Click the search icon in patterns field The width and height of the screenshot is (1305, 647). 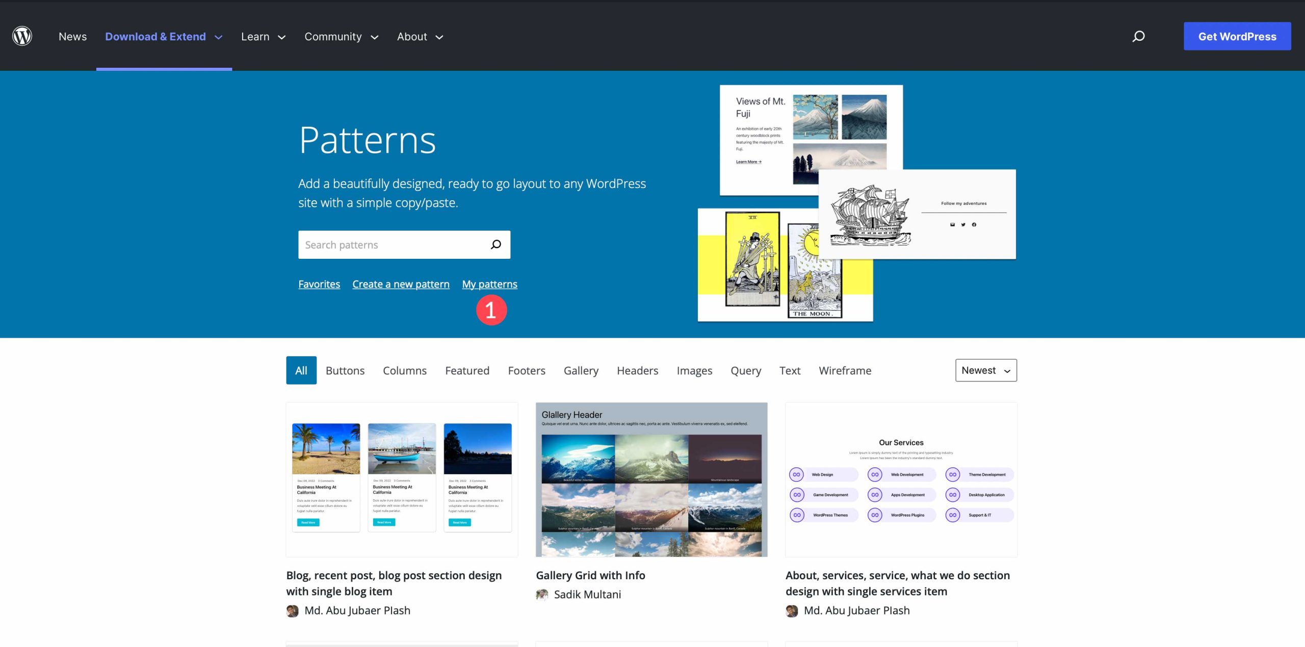(496, 244)
